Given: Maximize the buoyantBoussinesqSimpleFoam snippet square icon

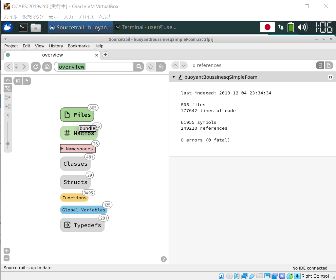Looking at the screenshot, I should tap(330, 77).
